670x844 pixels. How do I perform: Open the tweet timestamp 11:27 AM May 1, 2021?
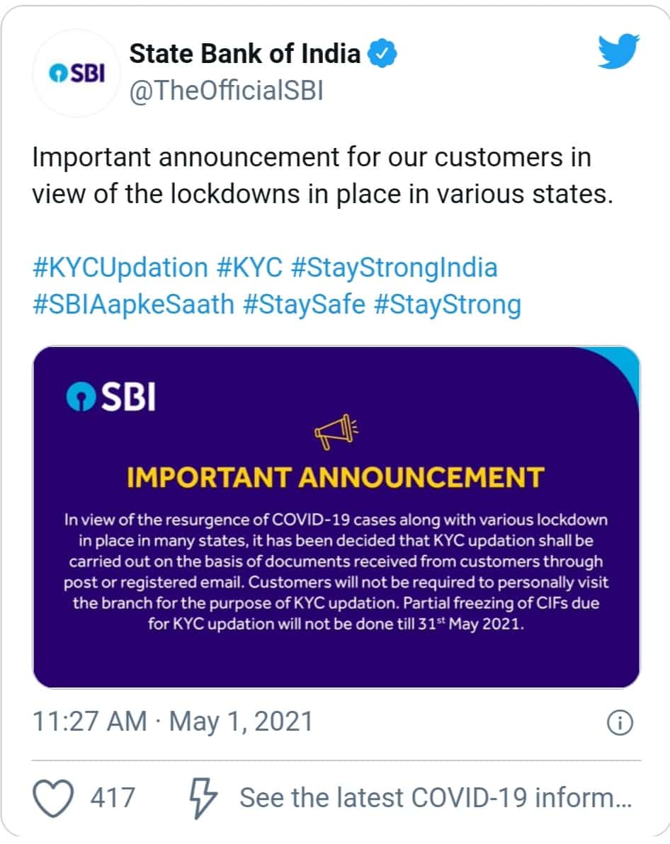click(173, 722)
